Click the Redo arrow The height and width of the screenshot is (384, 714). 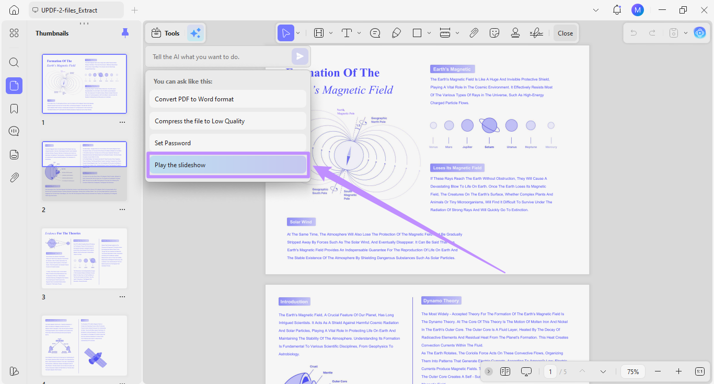(x=652, y=33)
